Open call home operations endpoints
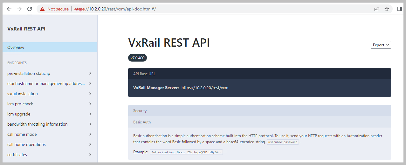The width and height of the screenshot is (406, 165). click(x=26, y=144)
